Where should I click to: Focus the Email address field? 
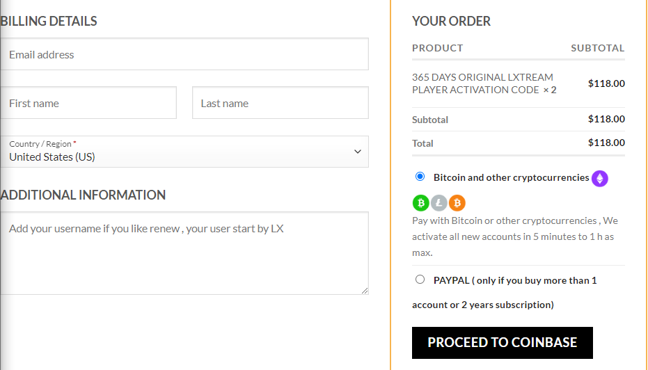tap(184, 54)
